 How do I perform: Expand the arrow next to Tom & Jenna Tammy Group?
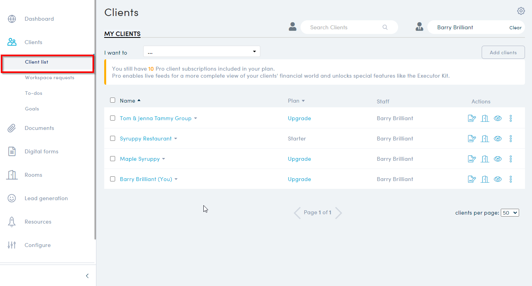tap(196, 119)
